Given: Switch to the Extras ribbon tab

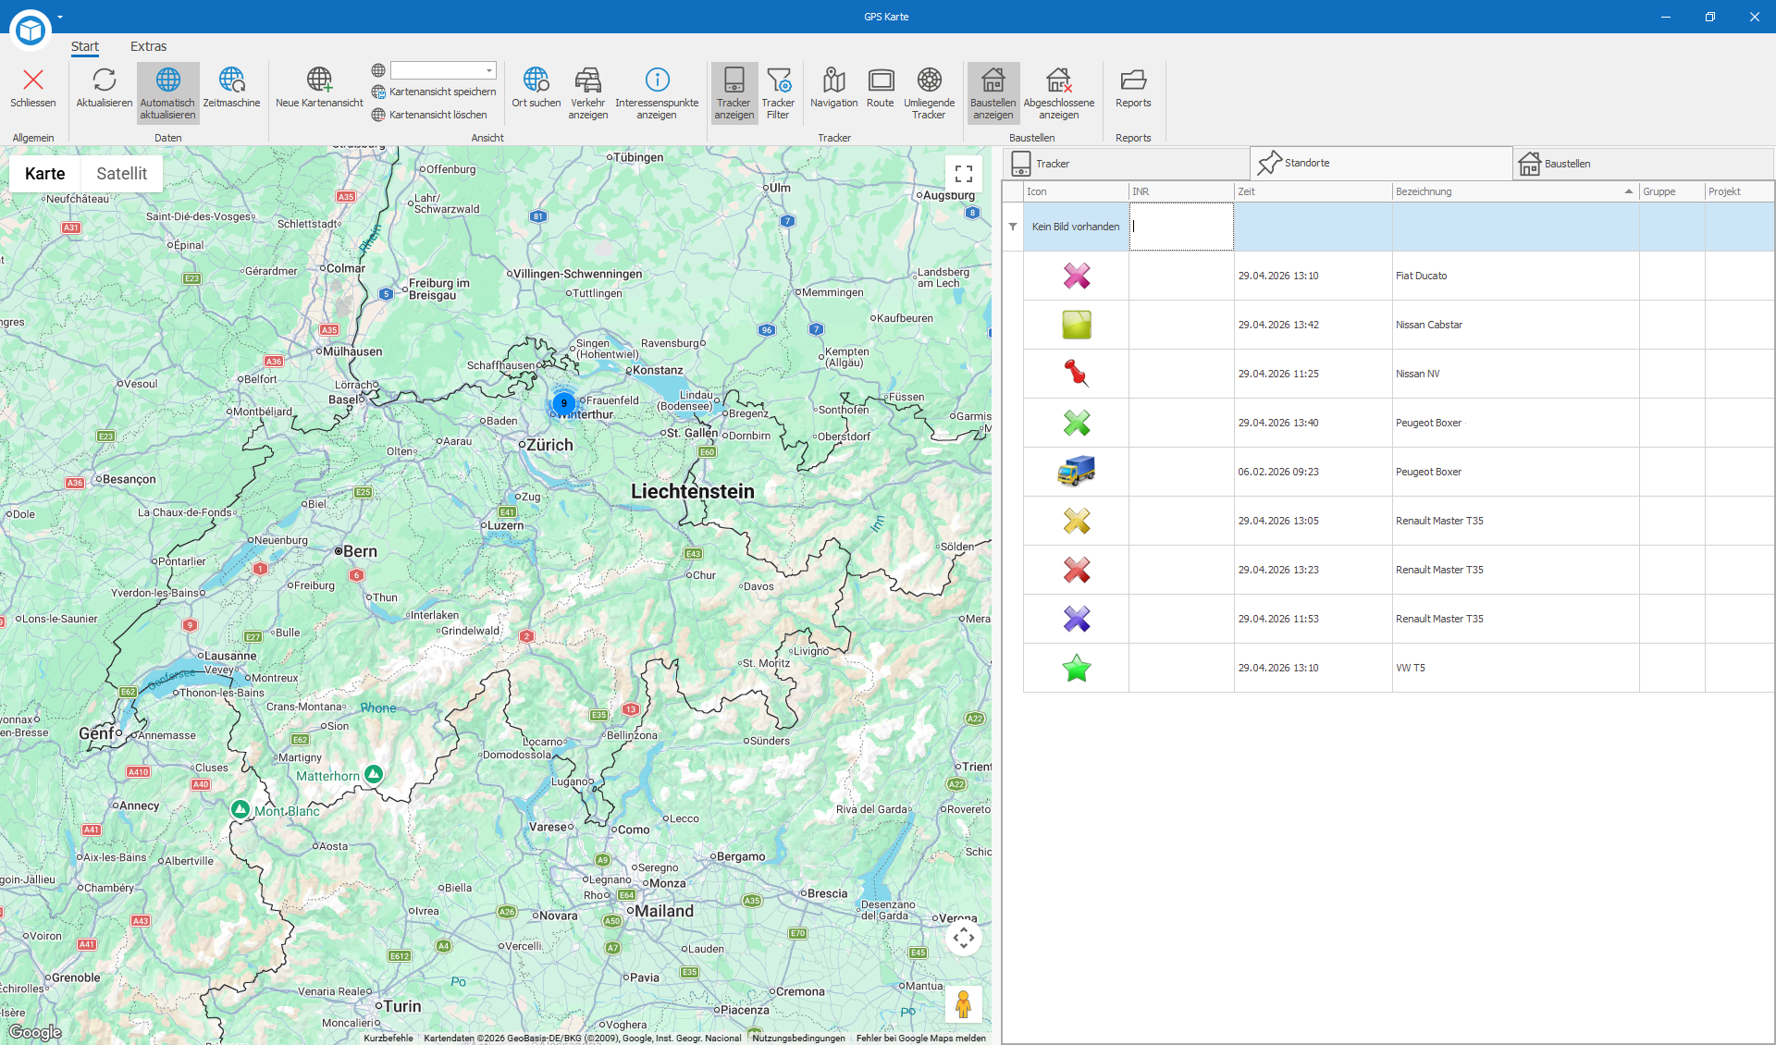Looking at the screenshot, I should pos(148,46).
